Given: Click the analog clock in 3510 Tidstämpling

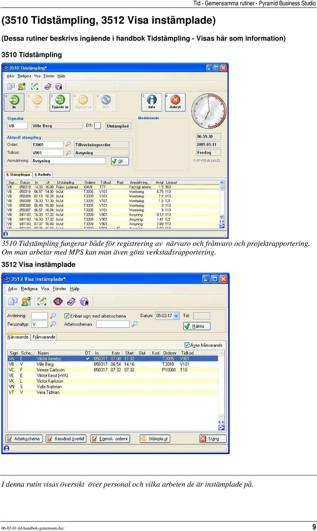Looking at the screenshot, I should [x=209, y=111].
